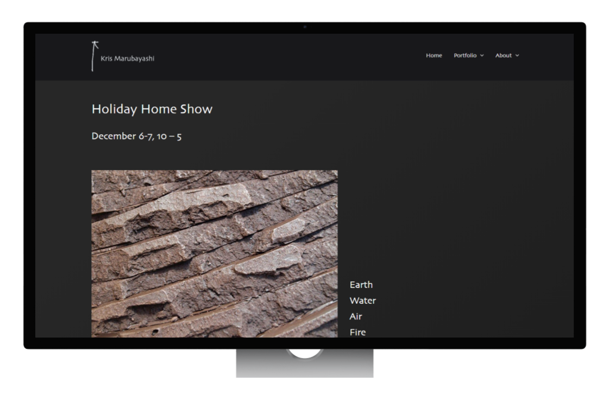Screen dimensions: 609x394
Task: Click the word Fire beside the image
Action: click(x=357, y=332)
